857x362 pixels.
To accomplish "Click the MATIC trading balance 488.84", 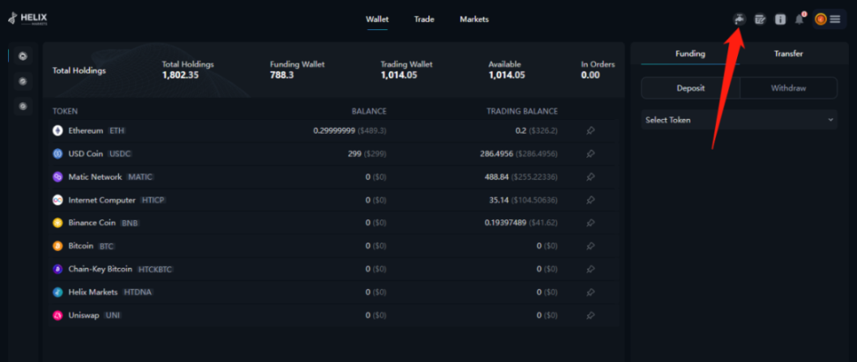I will (497, 177).
